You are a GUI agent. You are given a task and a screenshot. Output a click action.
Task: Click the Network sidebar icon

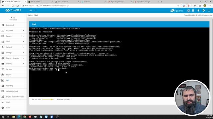coord(3,47)
